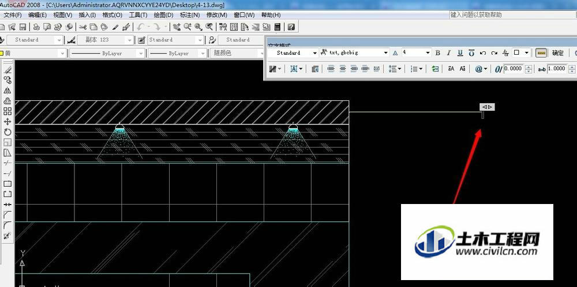Toggle the stack fraction button
577x287 pixels.
tap(505, 53)
